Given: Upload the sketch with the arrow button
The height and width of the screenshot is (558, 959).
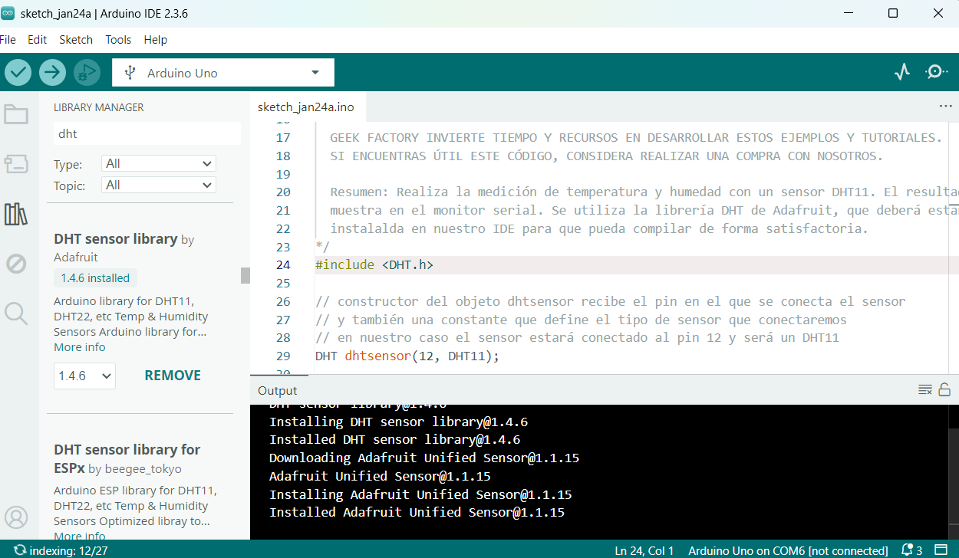Looking at the screenshot, I should 52,73.
